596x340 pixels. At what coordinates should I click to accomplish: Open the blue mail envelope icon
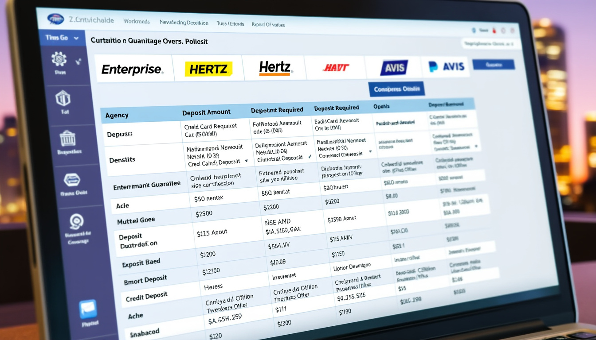tap(87, 309)
